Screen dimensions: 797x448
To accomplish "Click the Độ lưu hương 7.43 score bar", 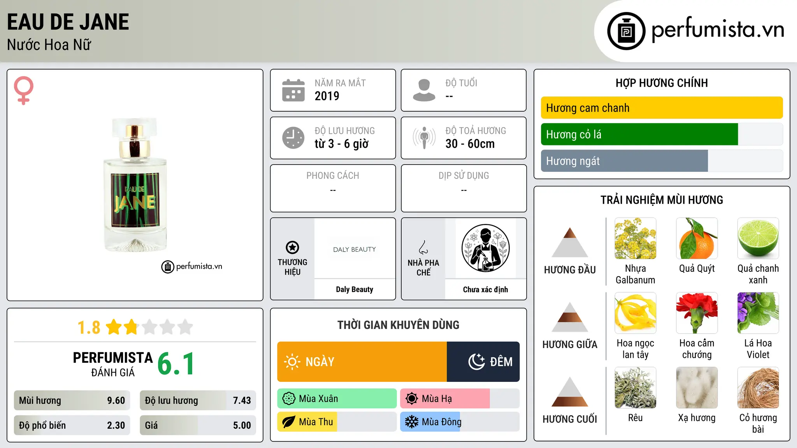I will (x=198, y=401).
